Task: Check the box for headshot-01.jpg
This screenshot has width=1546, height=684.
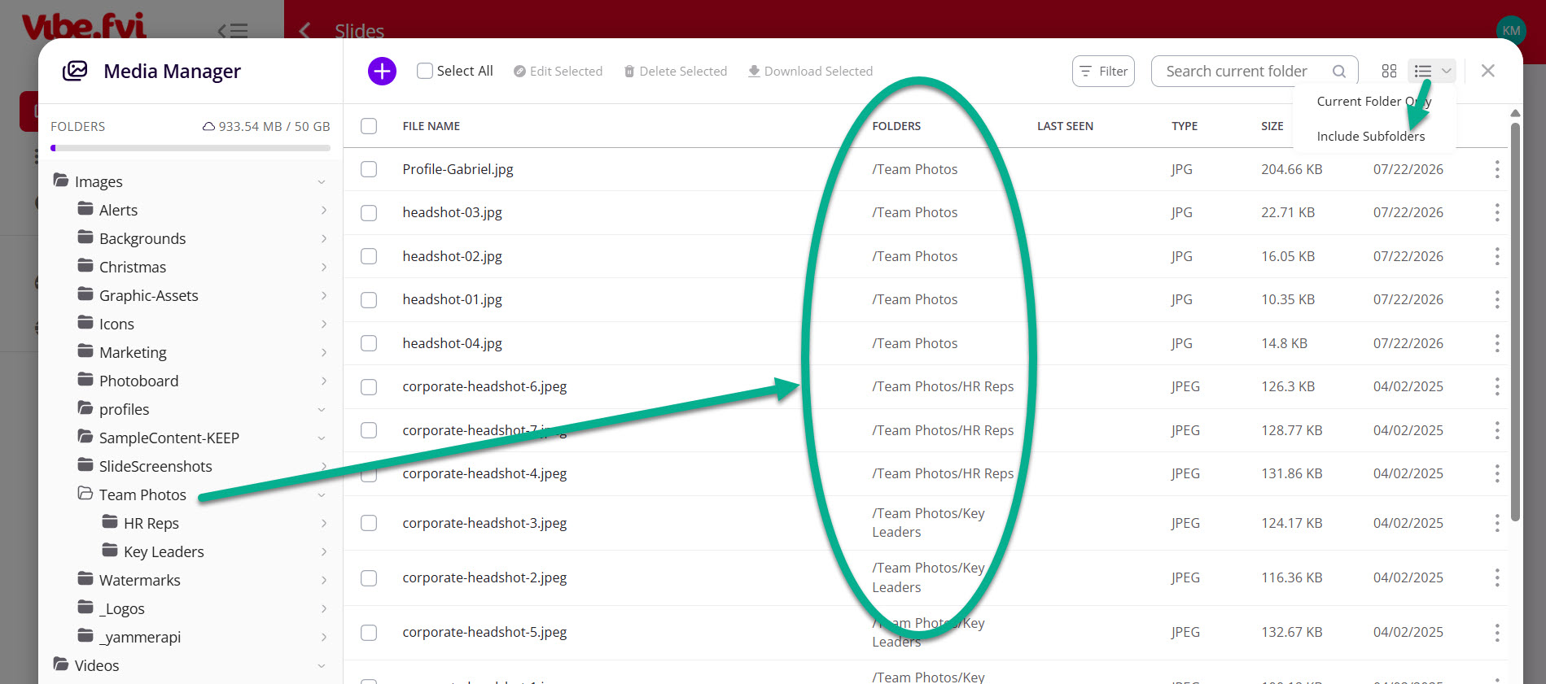Action: 369,299
